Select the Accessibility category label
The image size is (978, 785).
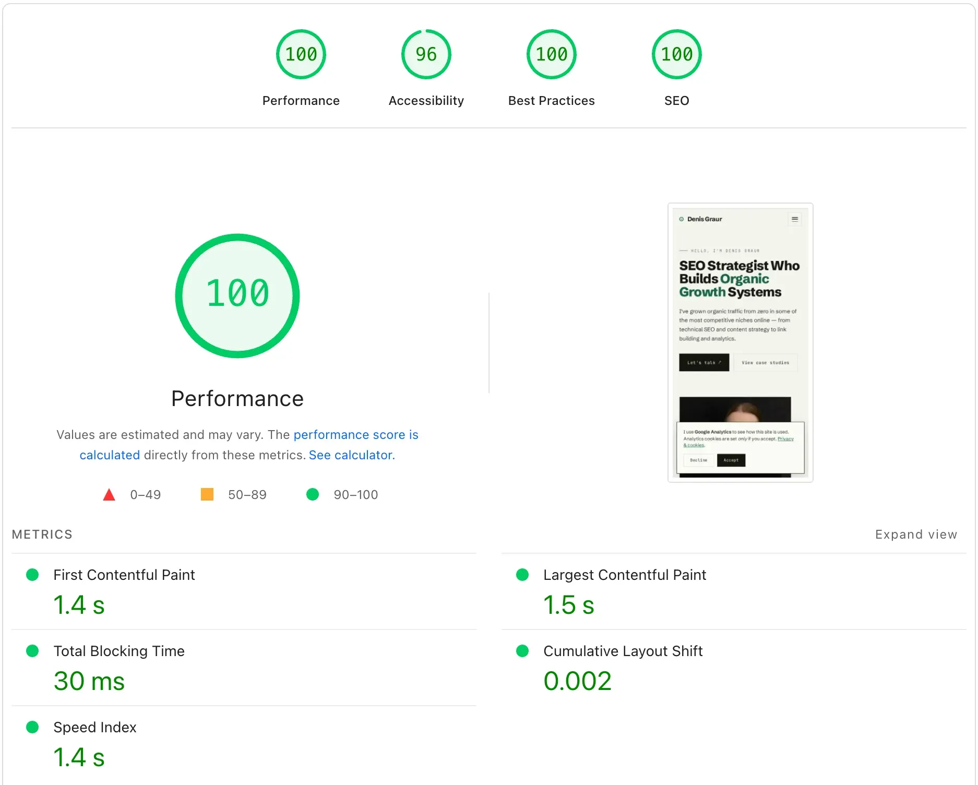426,101
